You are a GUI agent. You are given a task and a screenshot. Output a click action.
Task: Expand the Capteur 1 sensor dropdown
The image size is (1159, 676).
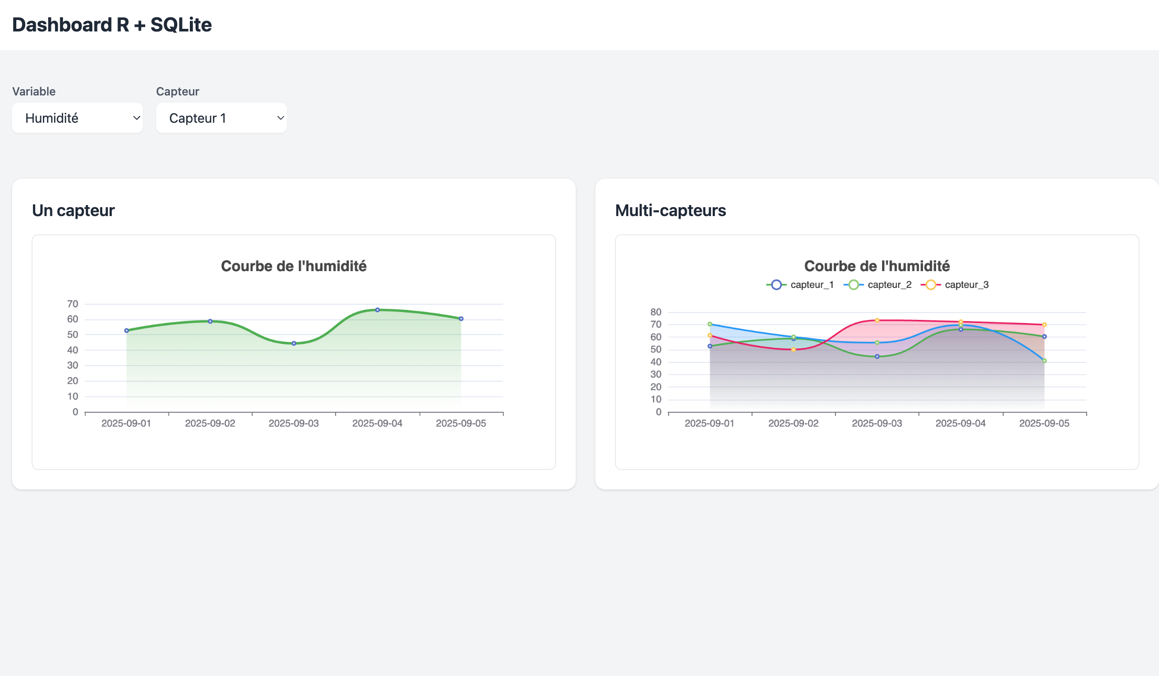pyautogui.click(x=221, y=118)
